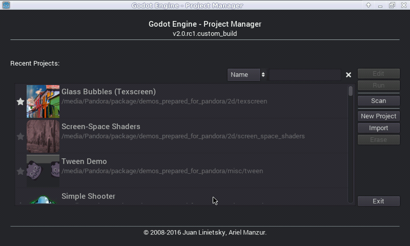Select the Glass Bubbles (Texscreen) project title

pos(109,92)
